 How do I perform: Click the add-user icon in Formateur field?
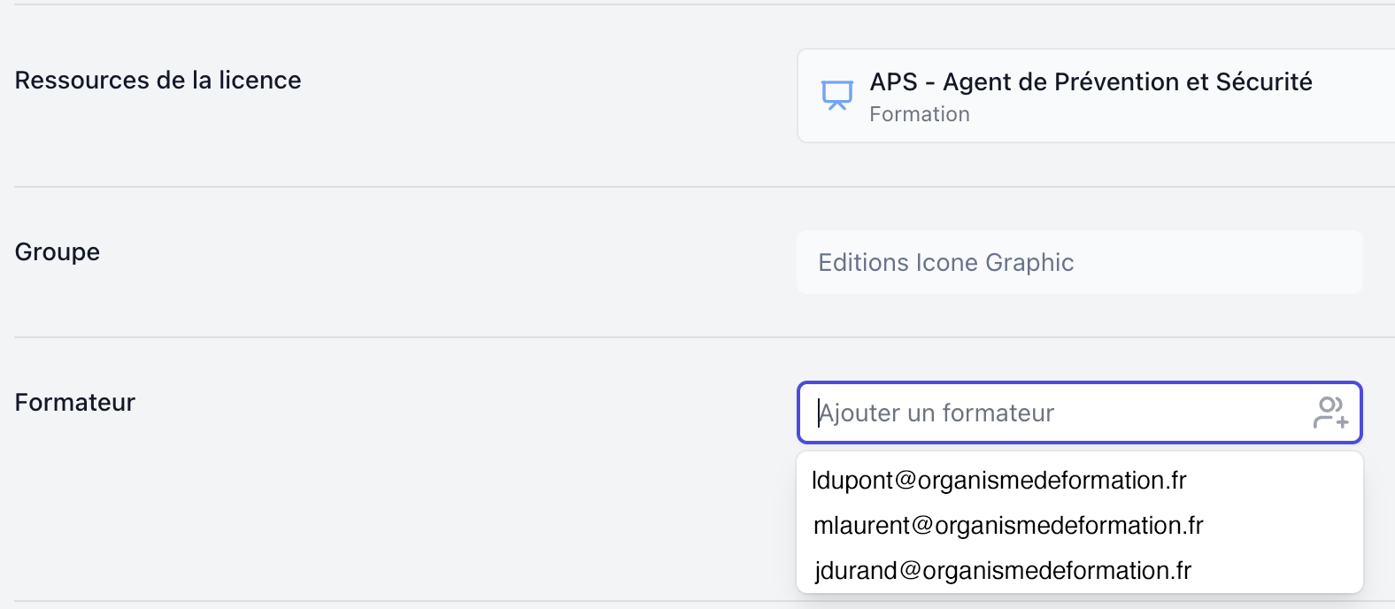(1330, 412)
